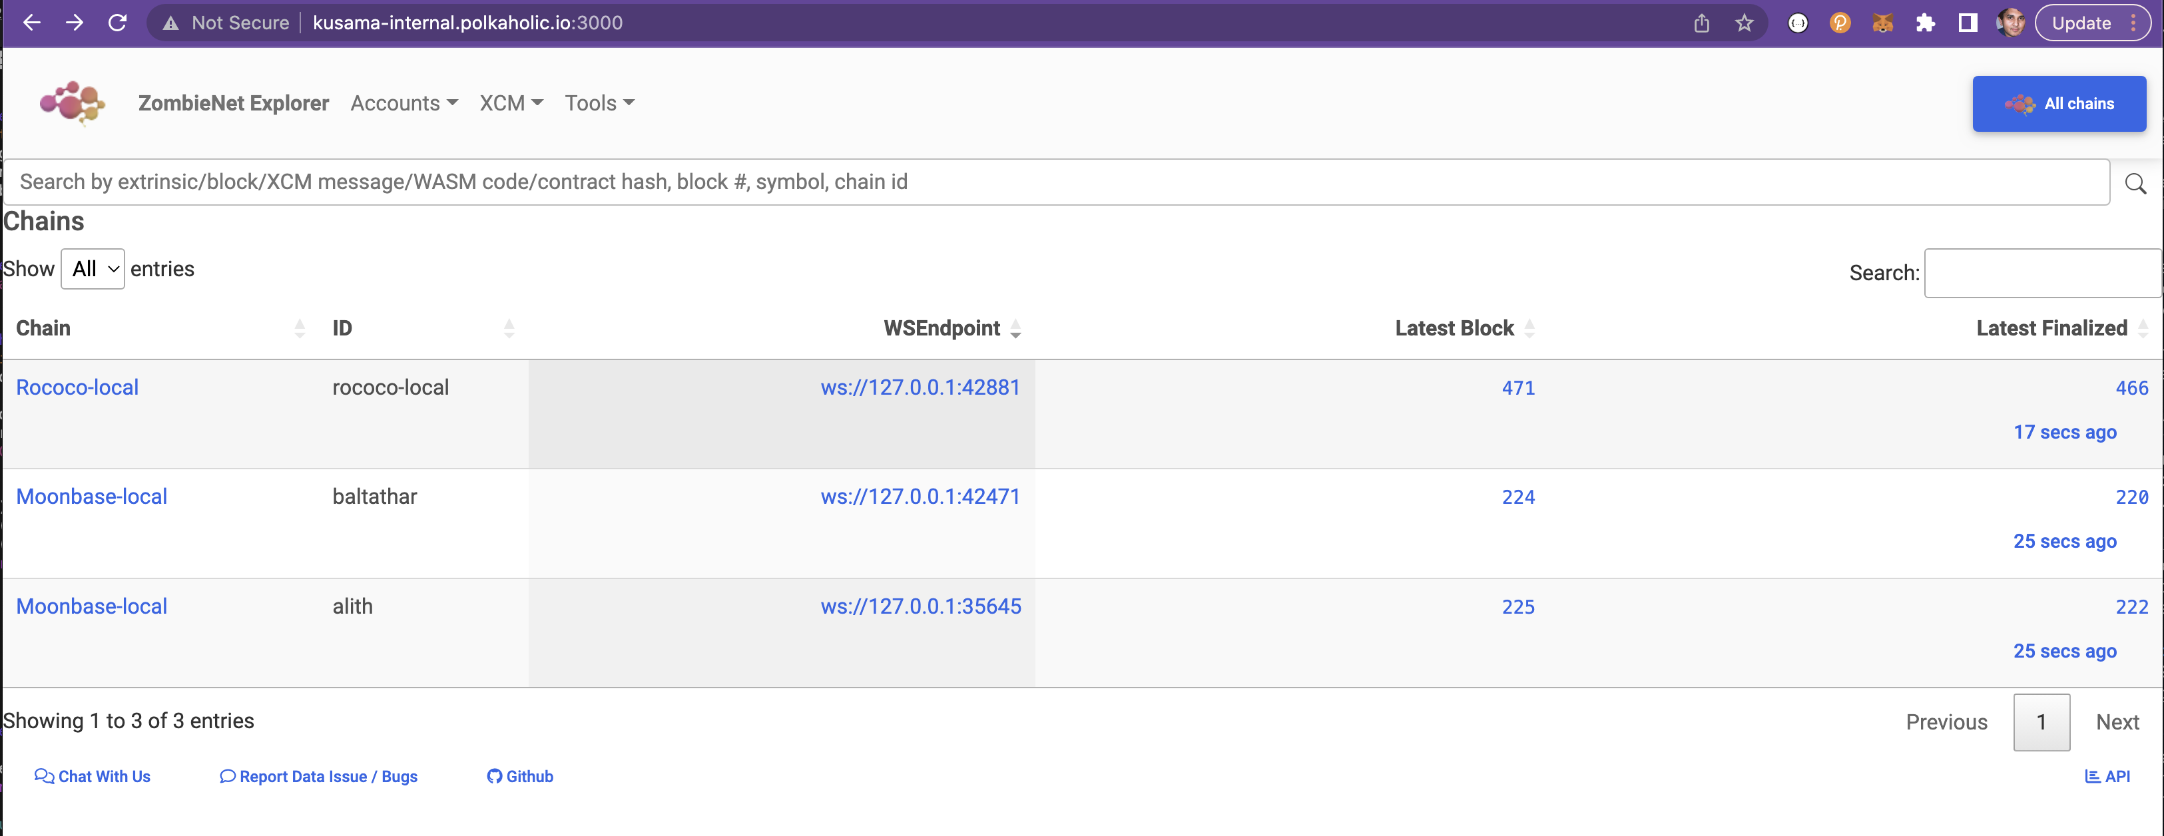This screenshot has width=2164, height=836.
Task: Click the ws://127.0.0.1:42881 endpoint link
Action: tap(919, 387)
